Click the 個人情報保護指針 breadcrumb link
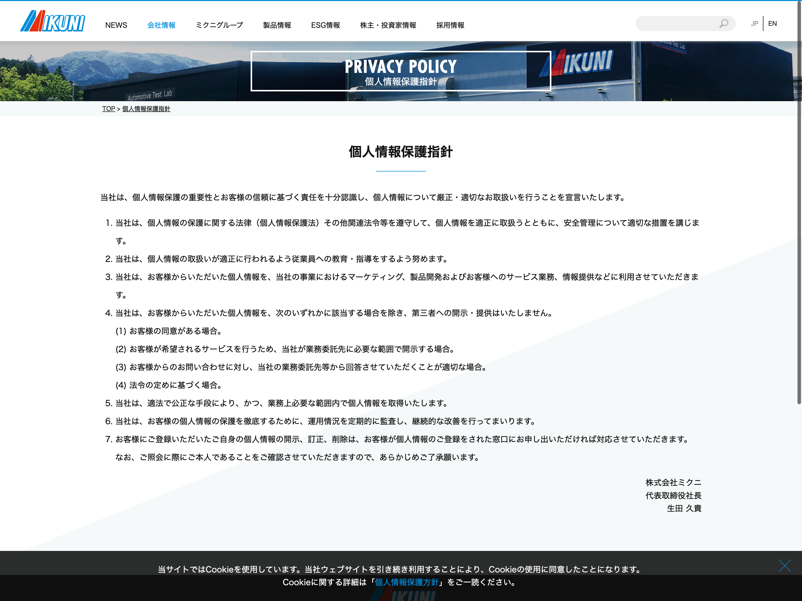Image resolution: width=802 pixels, height=601 pixels. pos(146,109)
